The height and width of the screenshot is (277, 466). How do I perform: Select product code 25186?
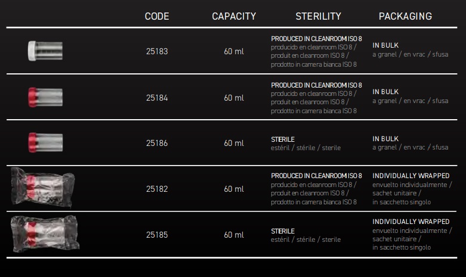tap(157, 143)
